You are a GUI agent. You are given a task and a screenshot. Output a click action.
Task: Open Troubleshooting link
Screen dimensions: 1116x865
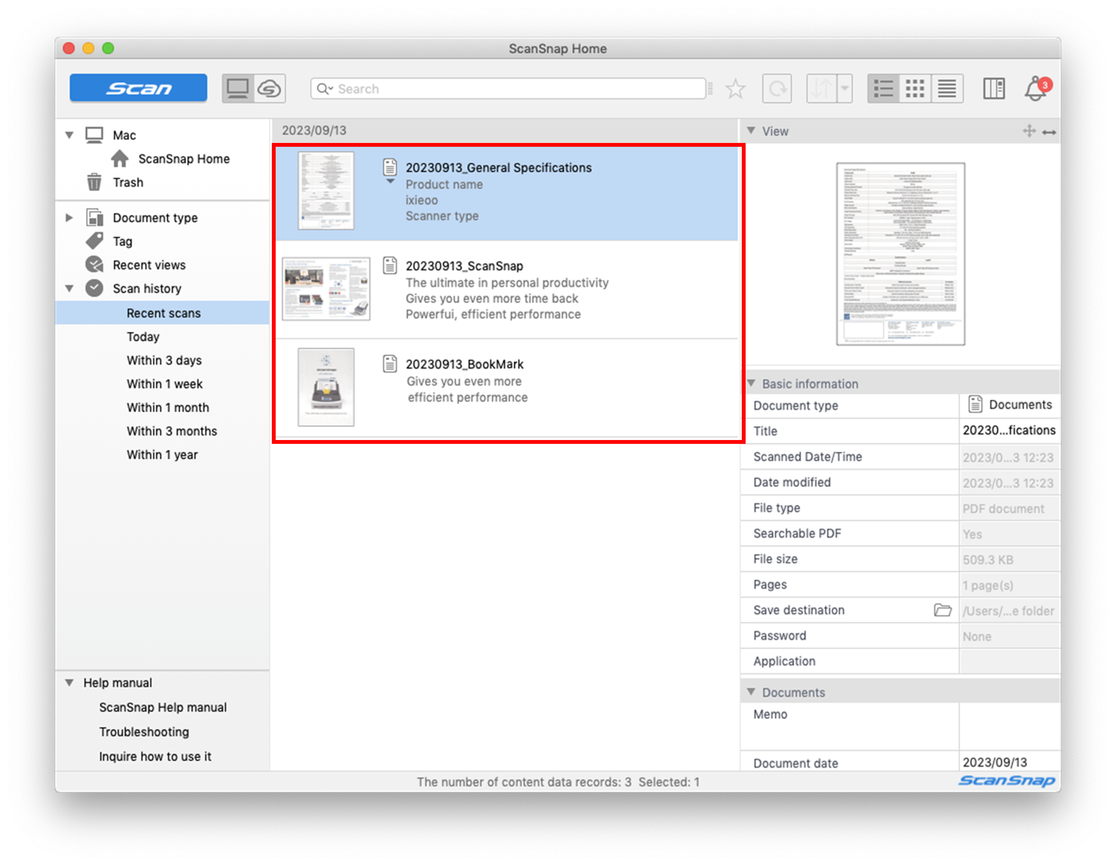click(144, 731)
